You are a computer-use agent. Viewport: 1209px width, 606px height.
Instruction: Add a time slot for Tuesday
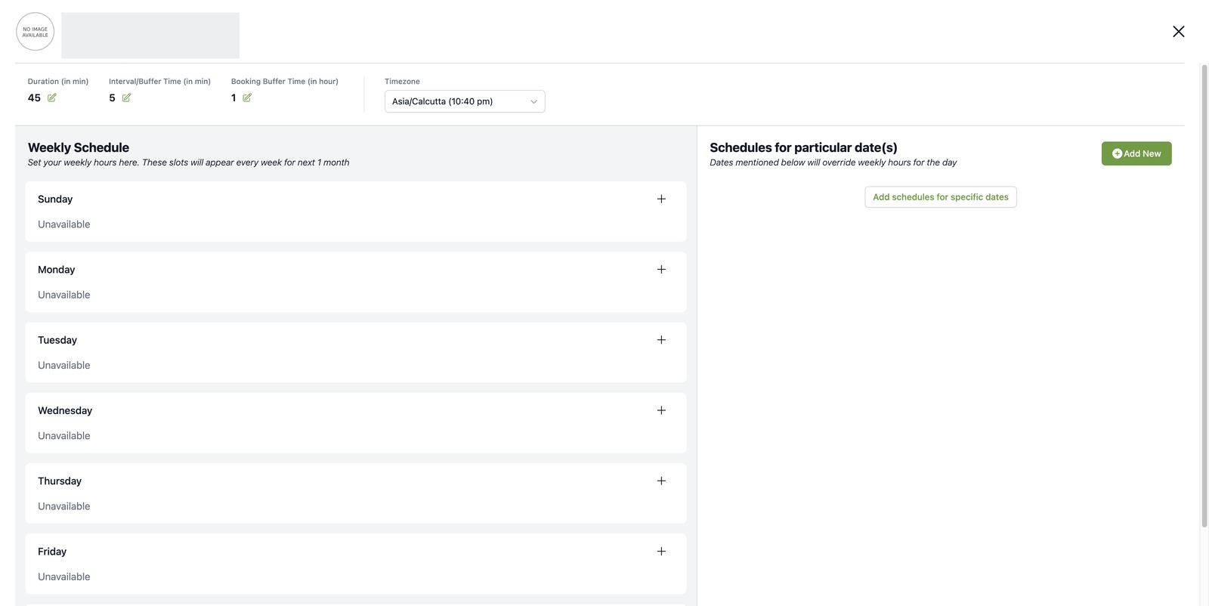click(661, 340)
